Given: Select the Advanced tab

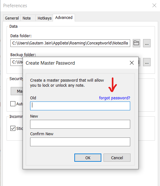Looking at the screenshot, I should [64, 18].
